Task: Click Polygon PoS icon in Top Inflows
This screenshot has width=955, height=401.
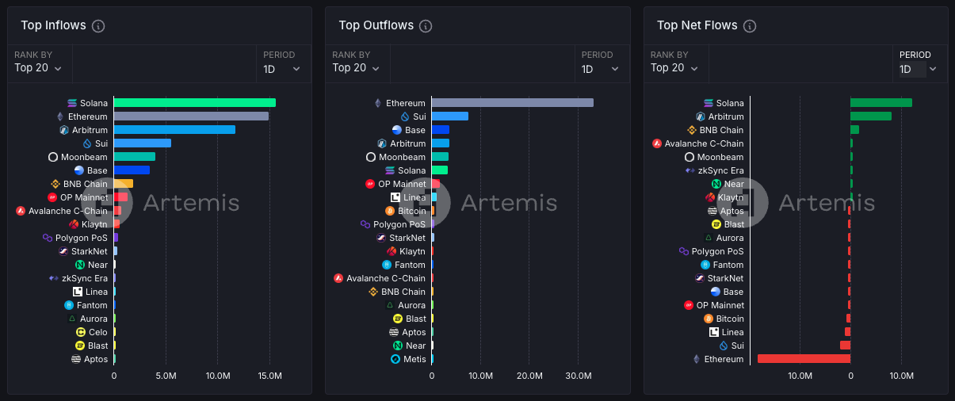Action: [48, 238]
